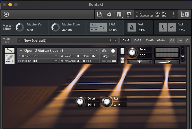This screenshot has width=192, height=129.
Task: Click the Master Vol 0.00 value
Action: pyautogui.click(x=30, y=30)
